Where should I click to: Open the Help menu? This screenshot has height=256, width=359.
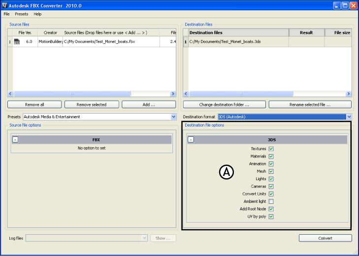37,14
